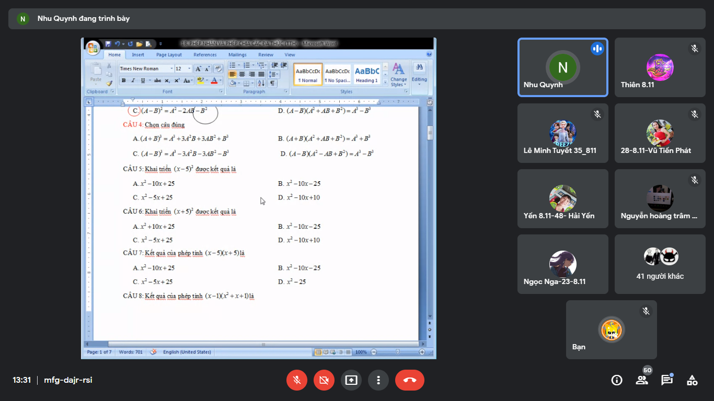Click Word Help question mark icon
The image size is (714, 401).
[x=429, y=54]
